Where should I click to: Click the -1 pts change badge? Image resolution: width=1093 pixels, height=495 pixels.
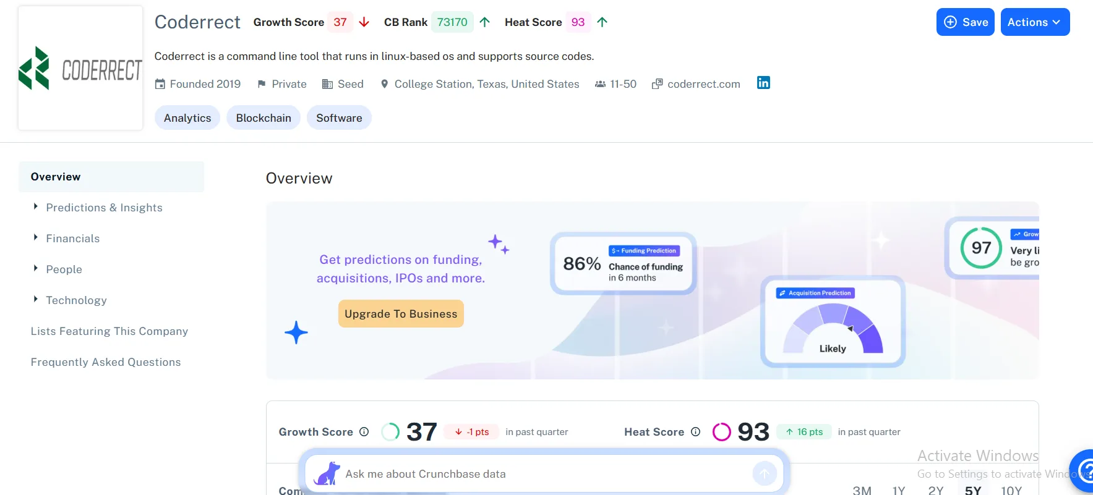[471, 432]
